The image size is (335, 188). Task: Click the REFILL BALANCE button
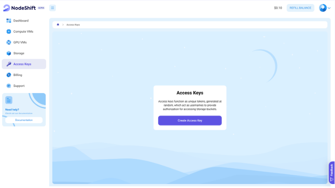pos(300,8)
